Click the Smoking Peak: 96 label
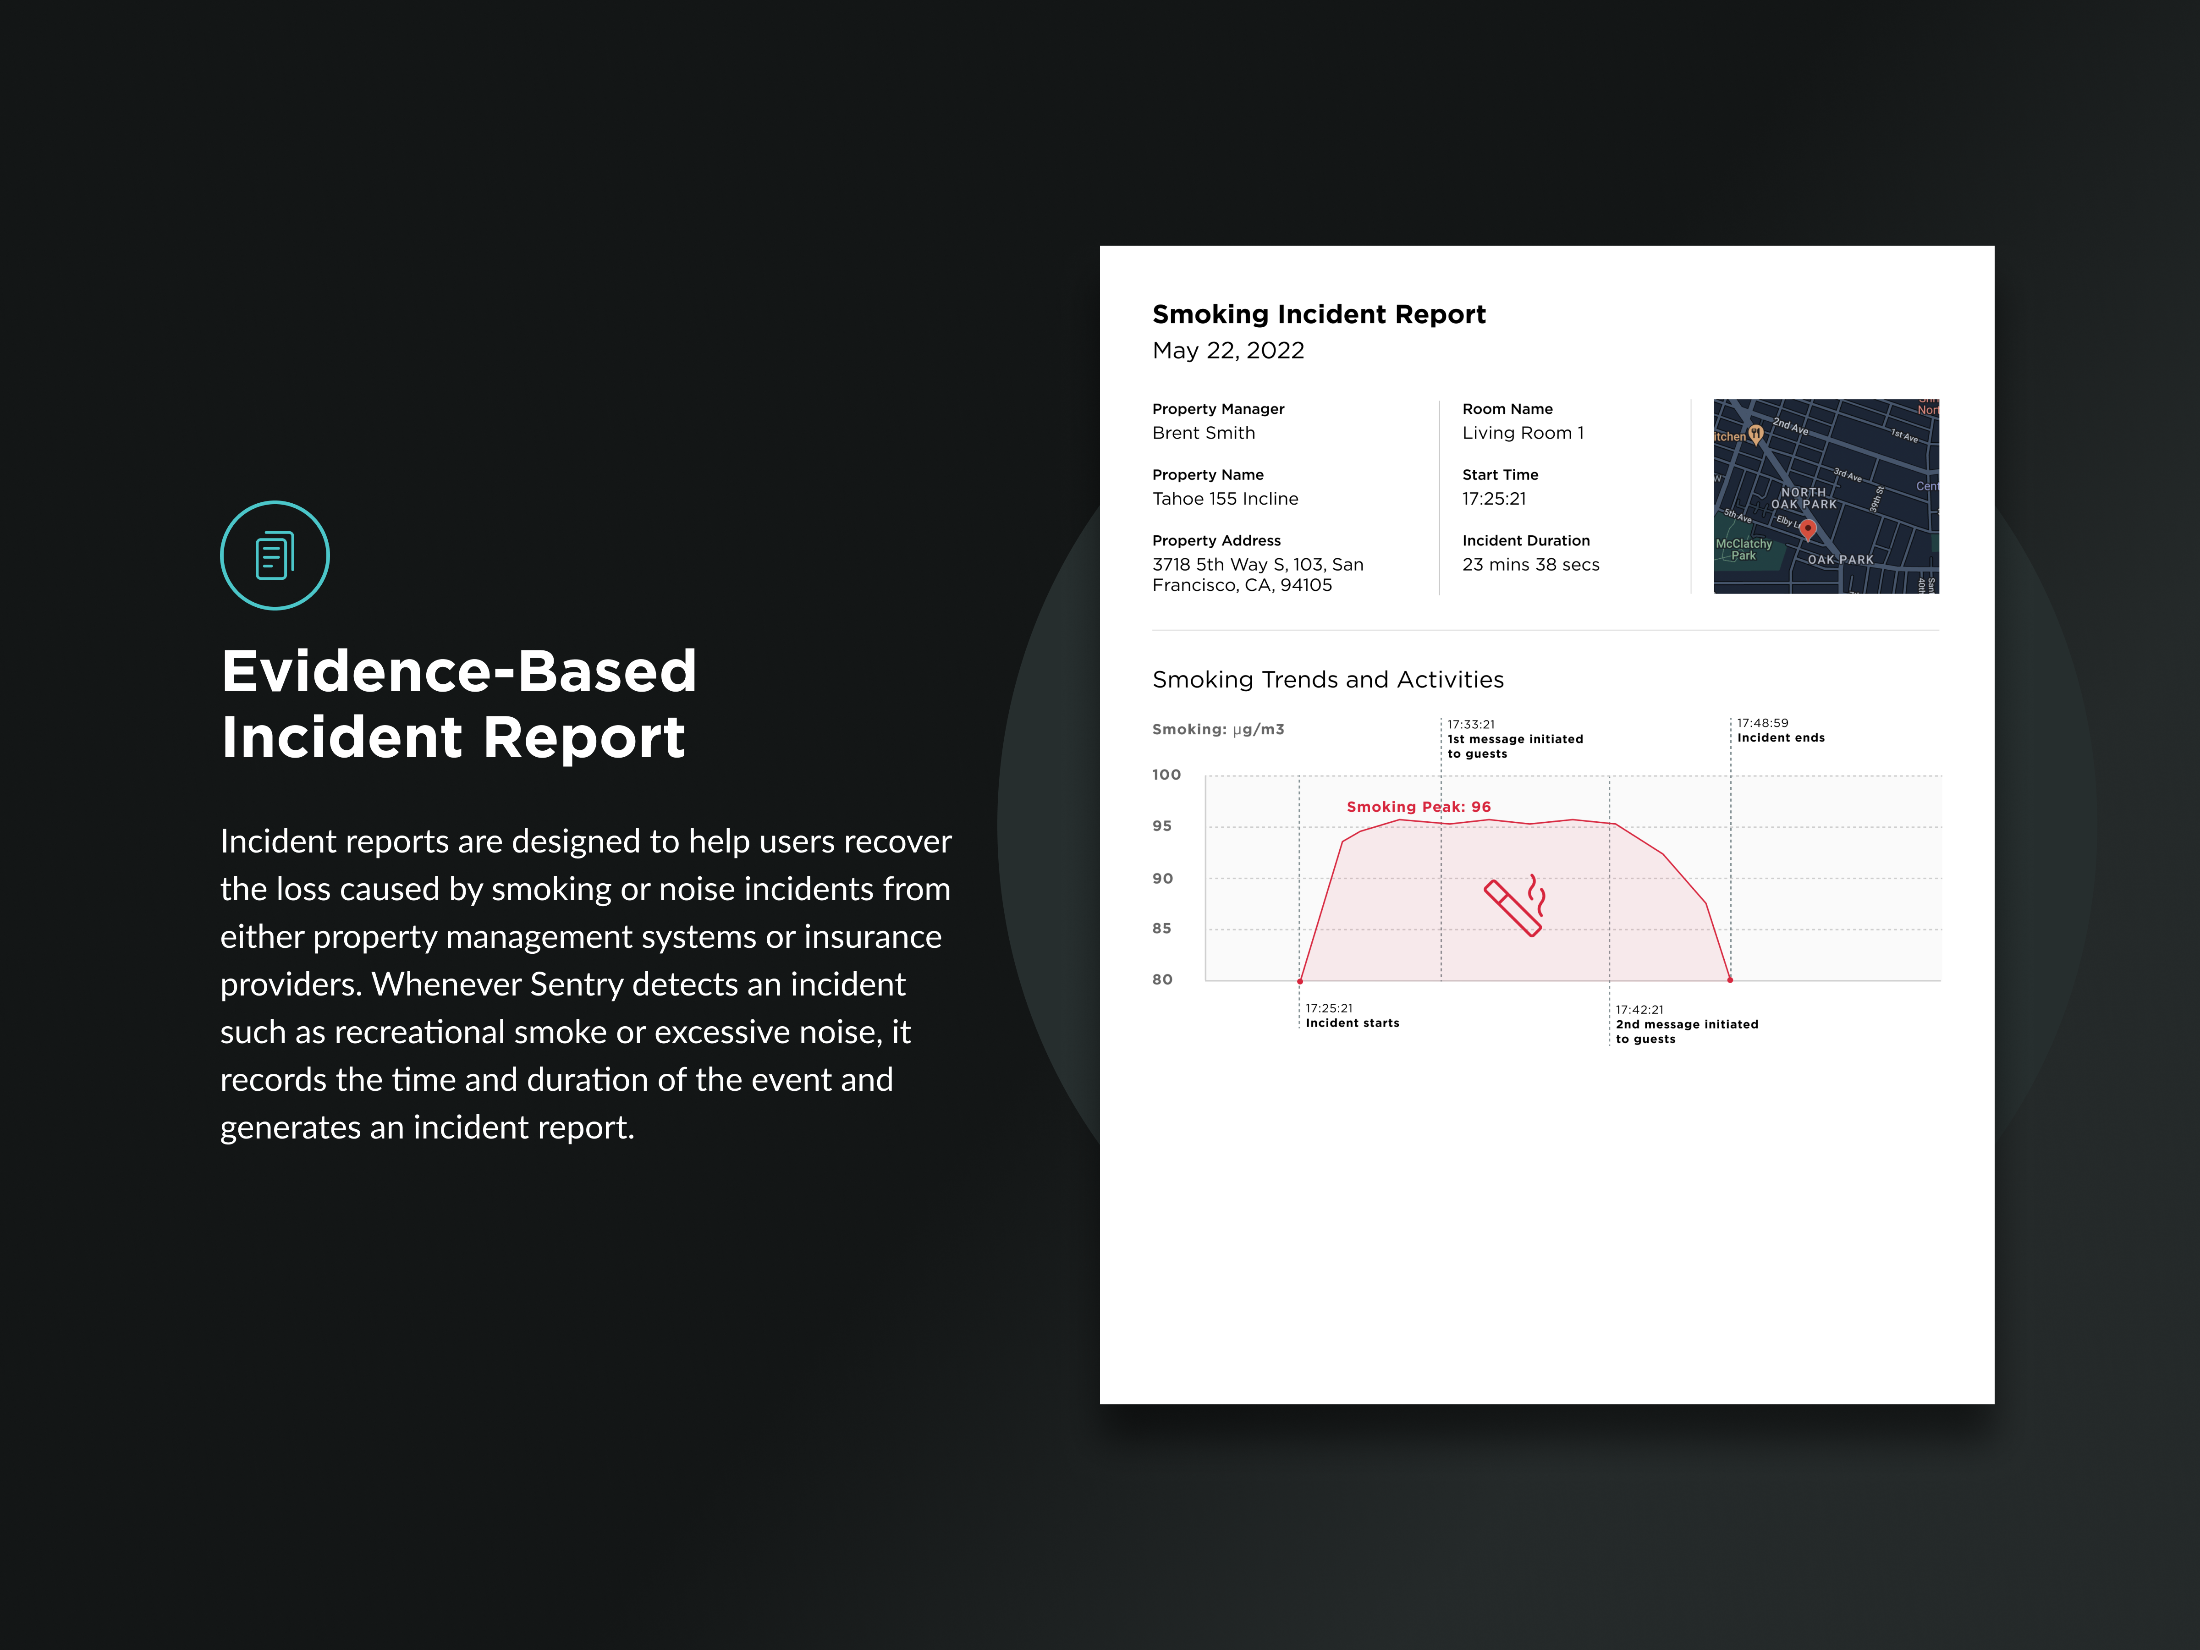2200x1650 pixels. pos(1418,807)
